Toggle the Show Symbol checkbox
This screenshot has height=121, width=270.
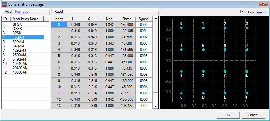[x=242, y=12]
